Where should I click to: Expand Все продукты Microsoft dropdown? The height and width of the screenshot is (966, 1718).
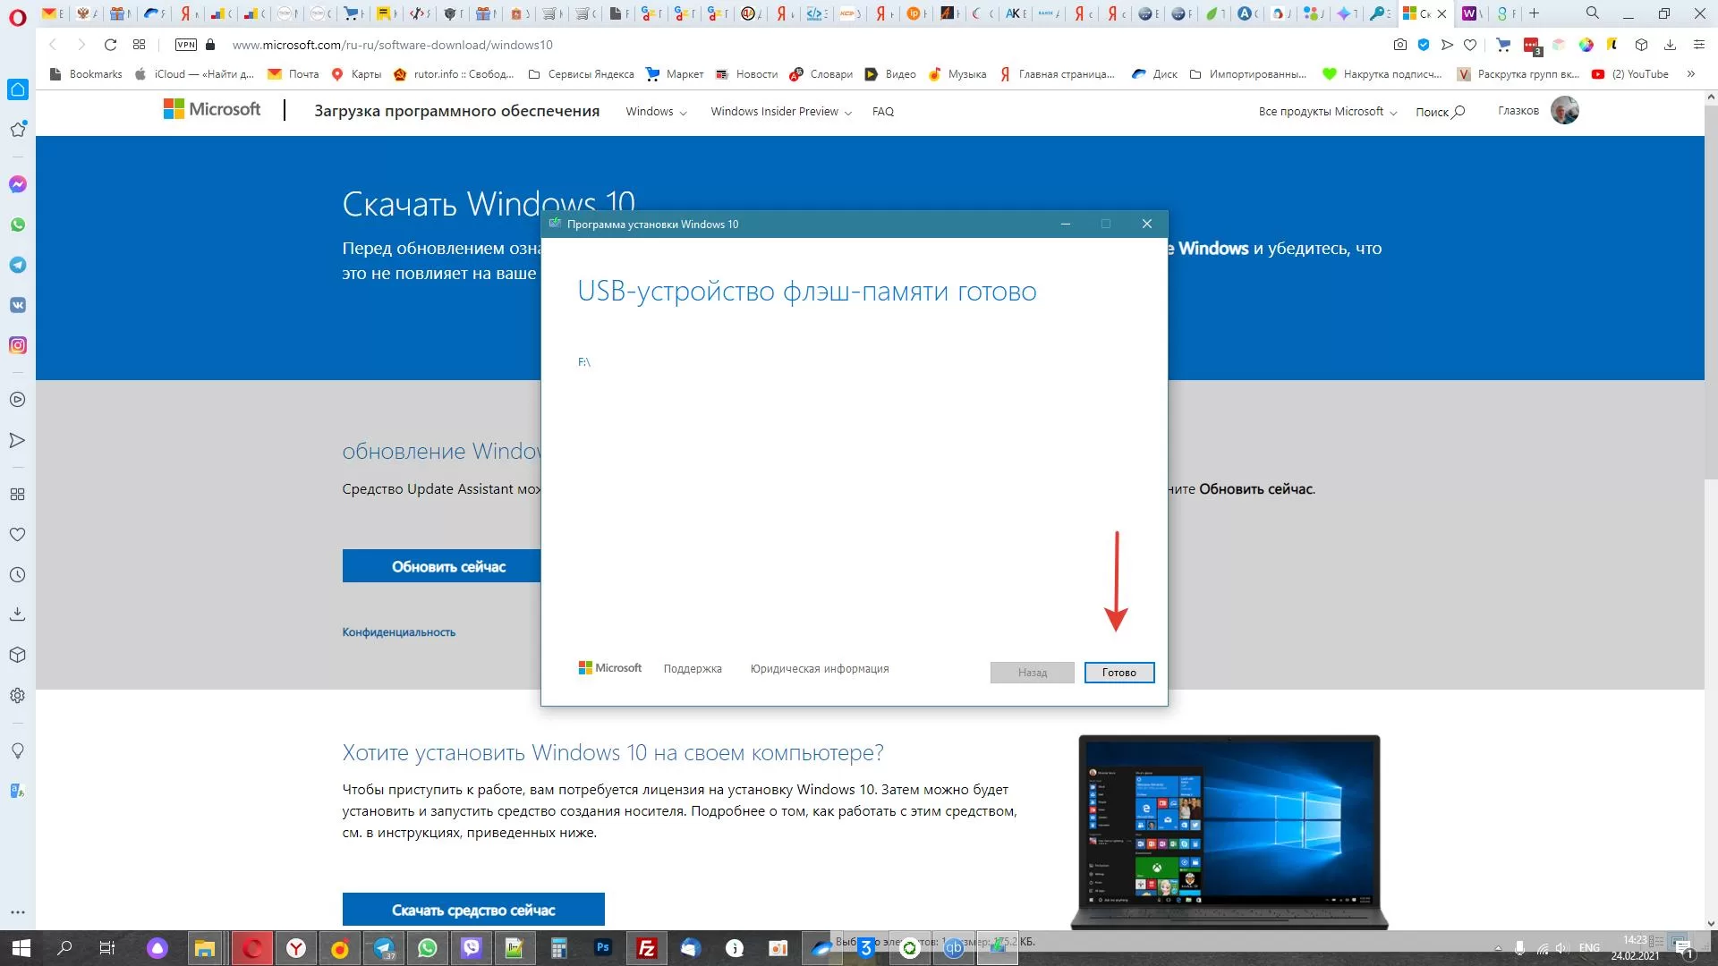pyautogui.click(x=1327, y=112)
